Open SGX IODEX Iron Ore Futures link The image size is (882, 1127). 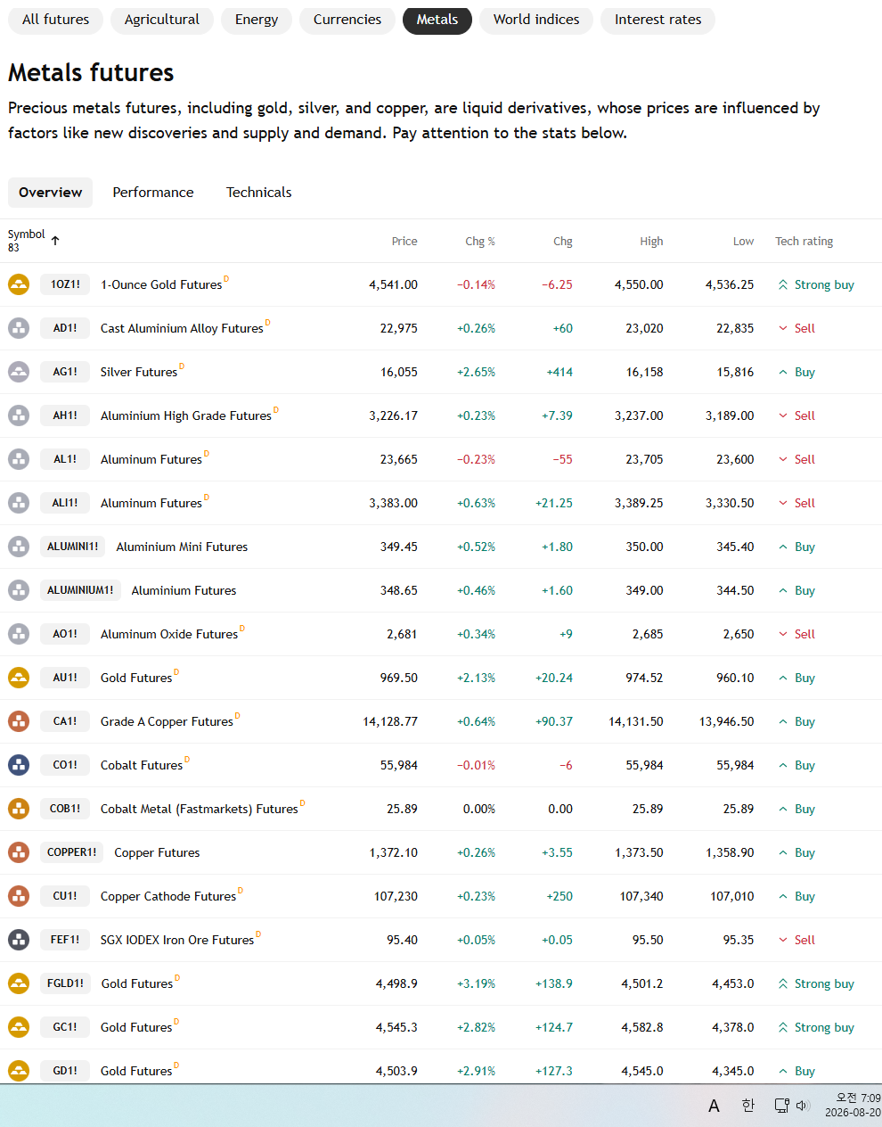tap(177, 941)
